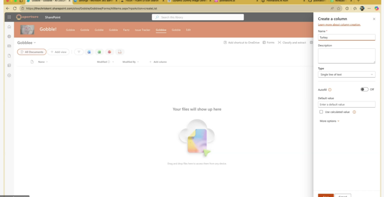This screenshot has height=197, width=384.
Task: Filter by Word documents pill
Action: tap(89, 52)
